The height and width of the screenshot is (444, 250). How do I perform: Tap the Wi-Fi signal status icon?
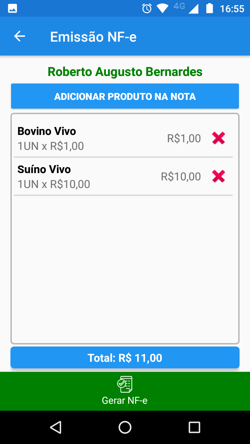(162, 8)
